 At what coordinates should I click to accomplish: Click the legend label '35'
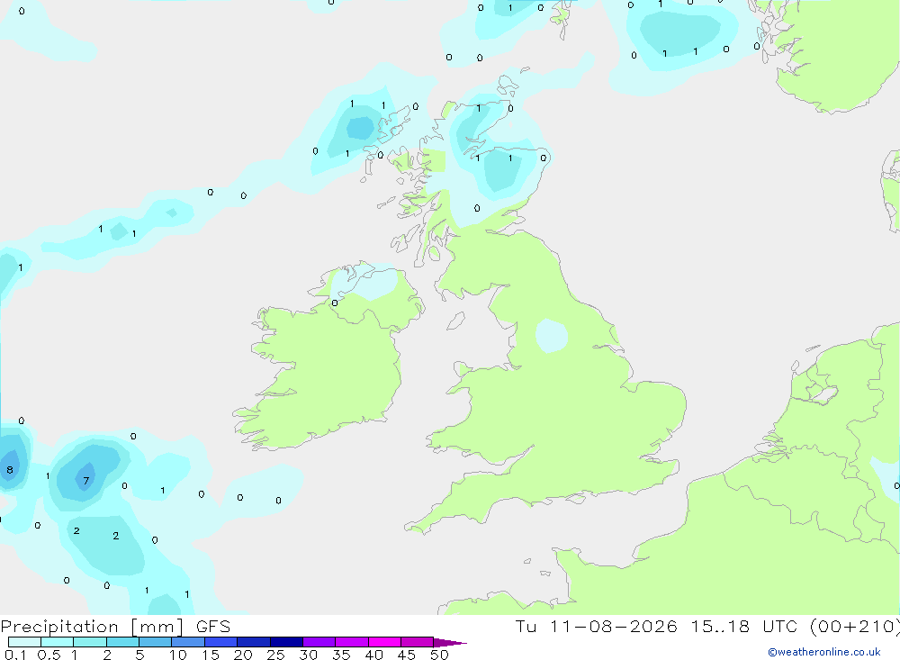(341, 655)
